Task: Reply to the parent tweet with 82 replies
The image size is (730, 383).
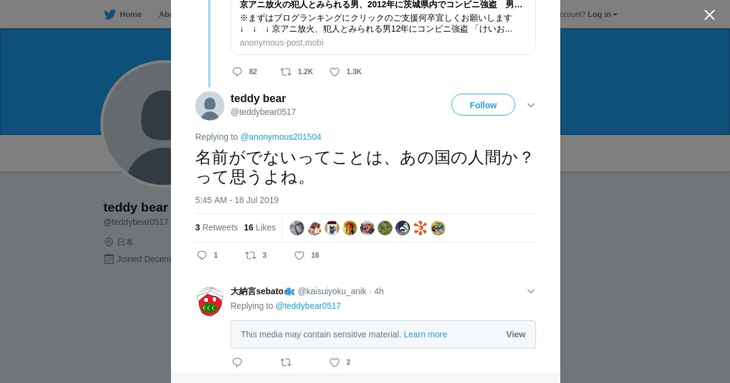Action: point(237,72)
